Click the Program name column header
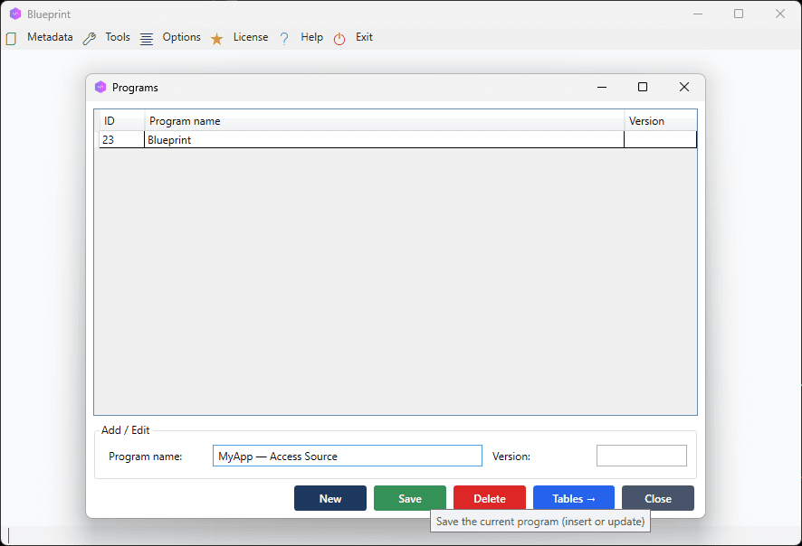Screen dimensions: 802x546 click(x=185, y=120)
